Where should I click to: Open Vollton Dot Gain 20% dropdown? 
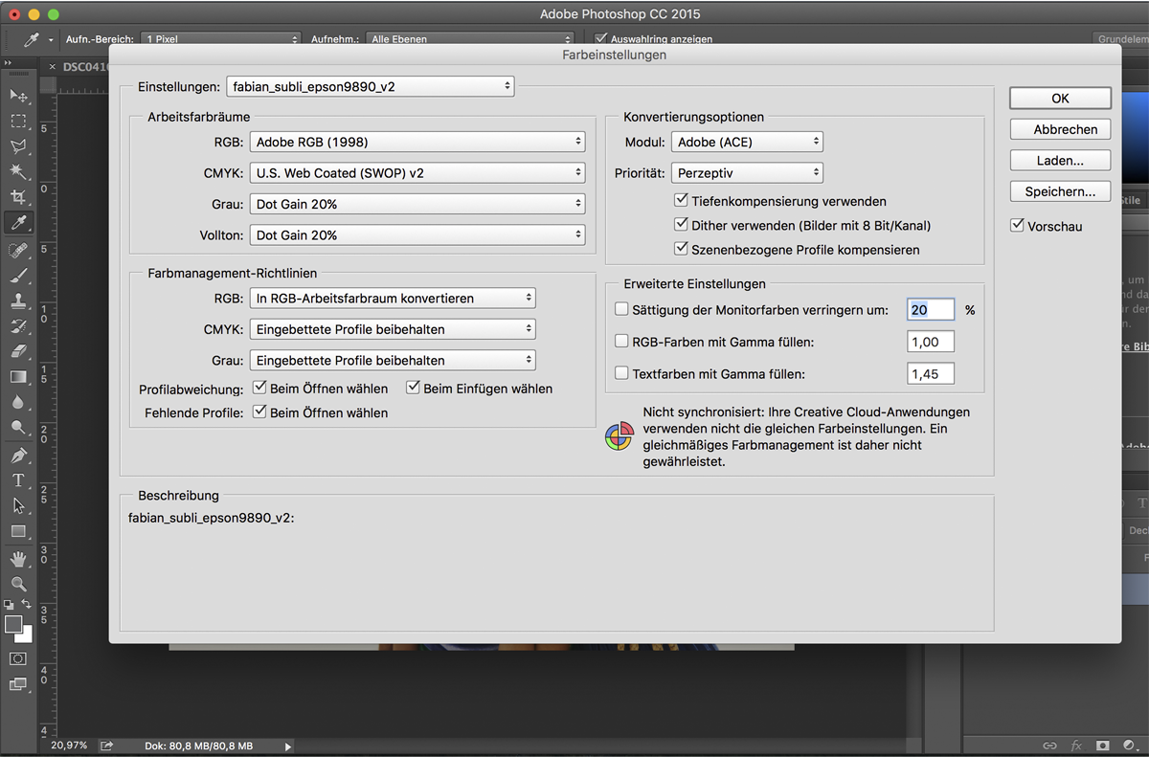(x=417, y=234)
